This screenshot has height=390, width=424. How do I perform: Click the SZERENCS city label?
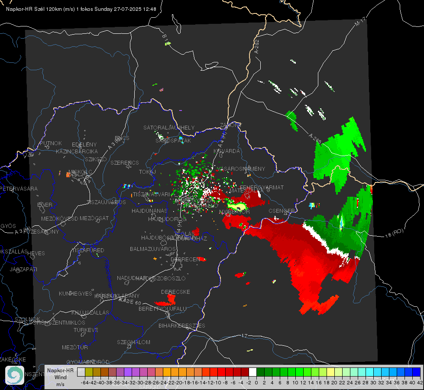[x=125, y=162]
